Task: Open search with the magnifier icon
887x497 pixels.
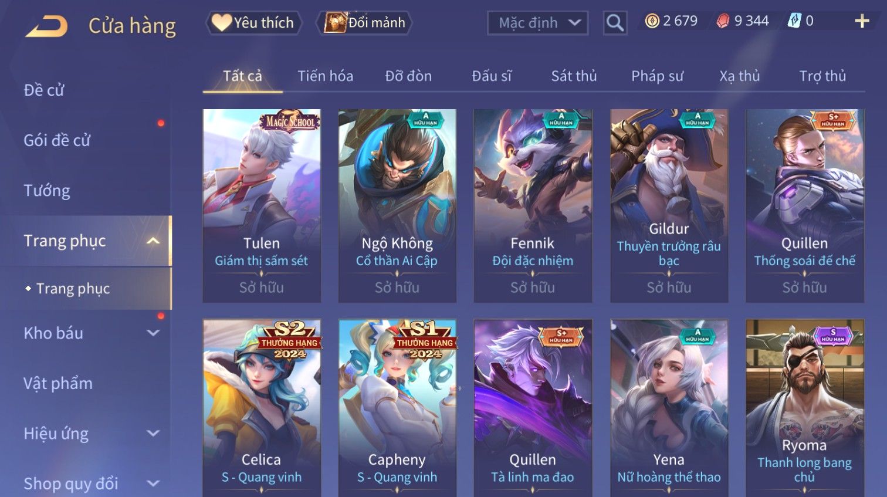Action: pos(615,23)
